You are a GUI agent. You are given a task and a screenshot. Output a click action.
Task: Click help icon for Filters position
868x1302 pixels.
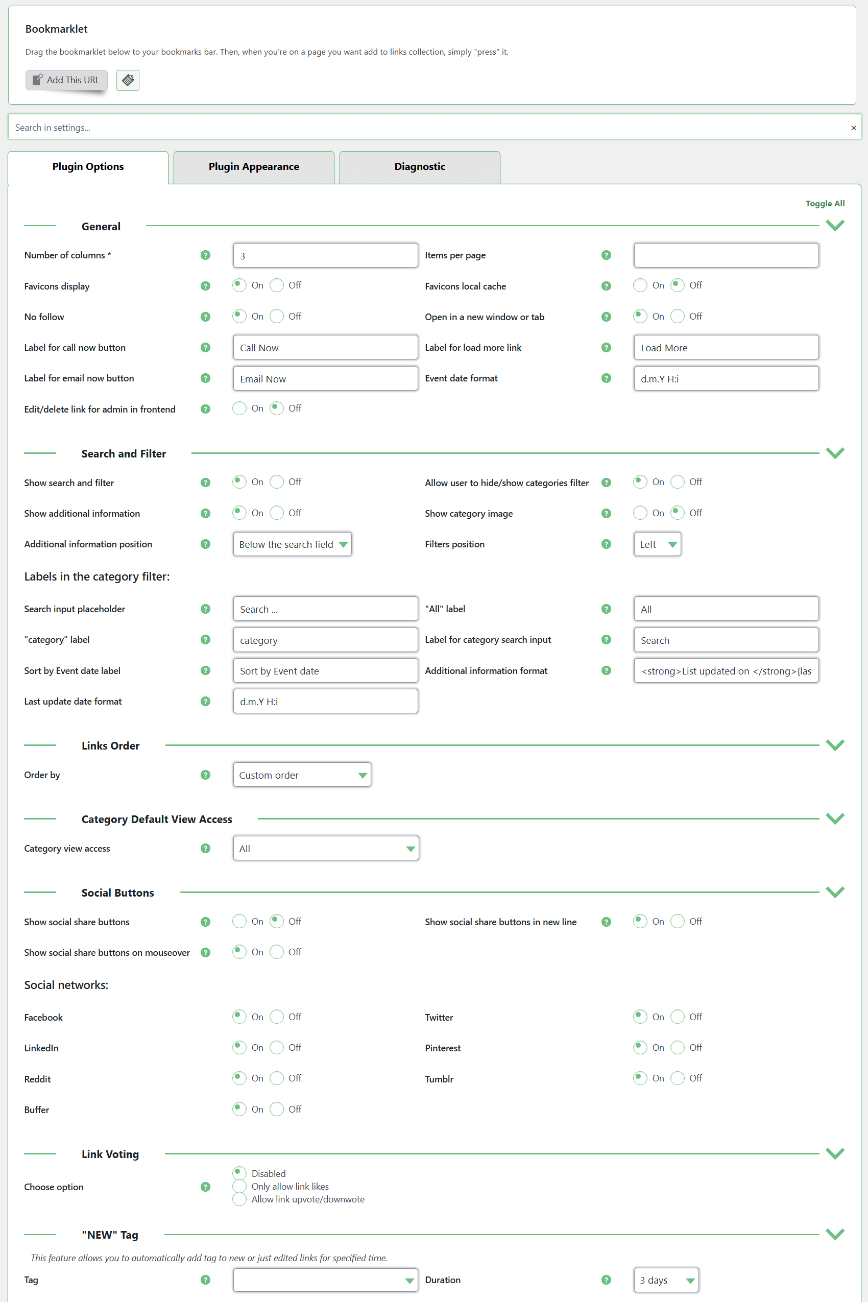click(x=606, y=544)
